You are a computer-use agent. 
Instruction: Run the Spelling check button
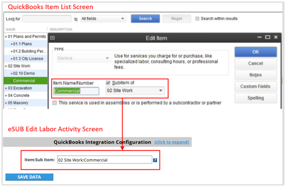(256, 98)
